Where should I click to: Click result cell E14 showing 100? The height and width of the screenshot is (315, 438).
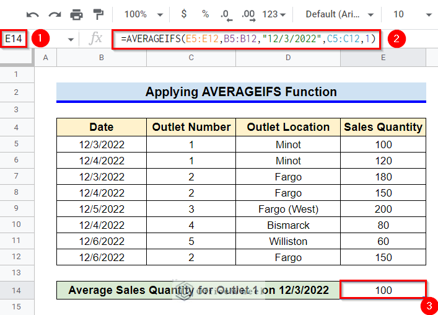(x=383, y=290)
